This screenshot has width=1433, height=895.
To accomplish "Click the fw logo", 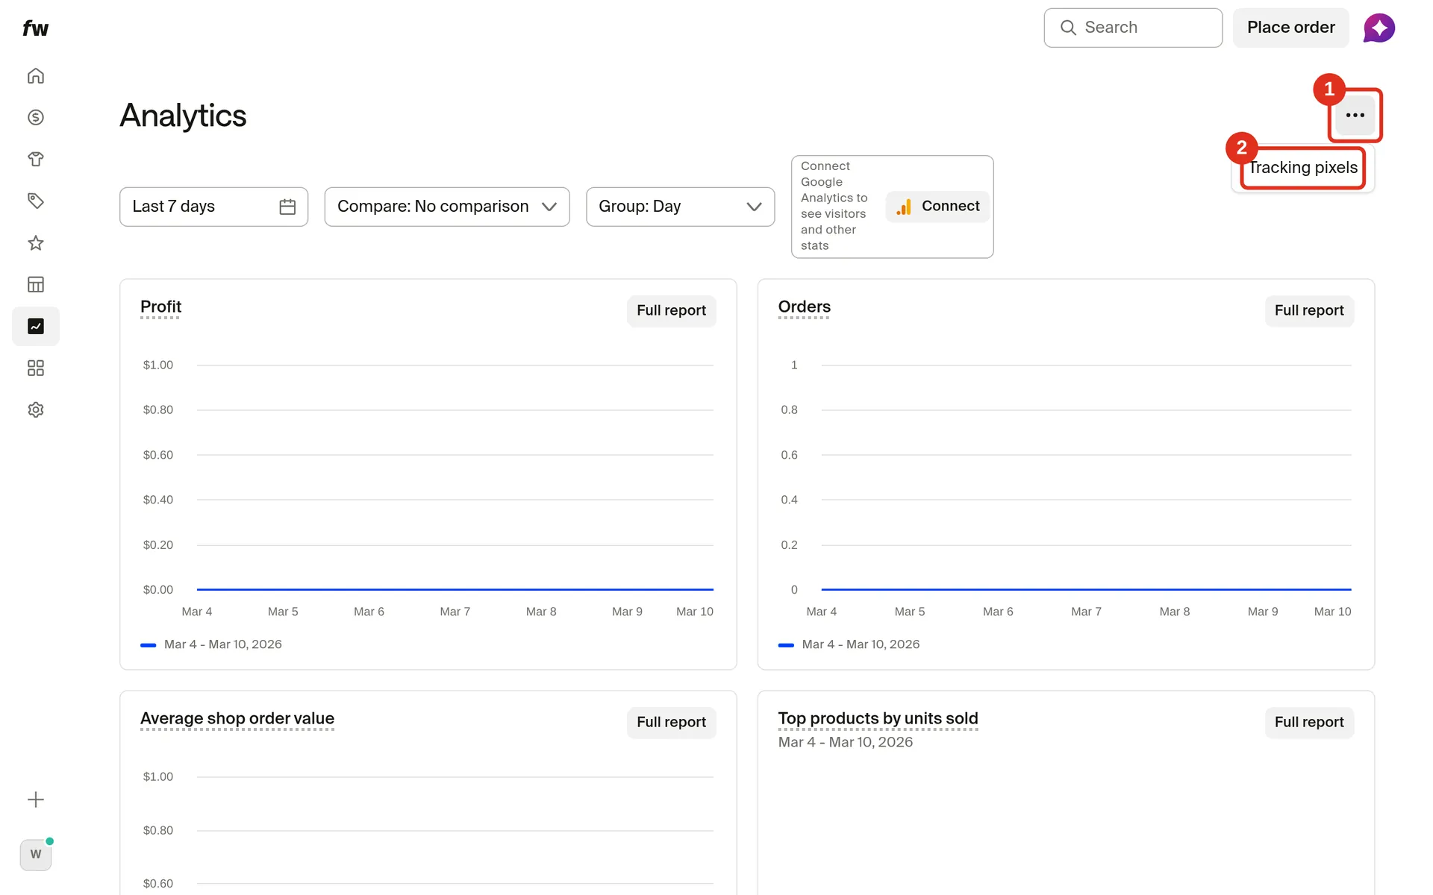I will (35, 28).
